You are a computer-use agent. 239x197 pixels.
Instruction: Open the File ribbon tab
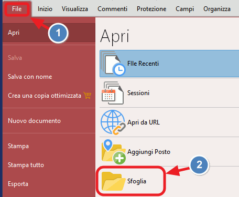(17, 9)
